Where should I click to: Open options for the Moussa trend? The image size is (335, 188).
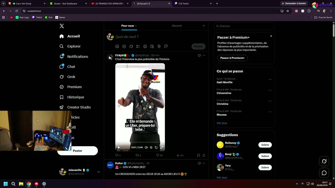point(270,112)
